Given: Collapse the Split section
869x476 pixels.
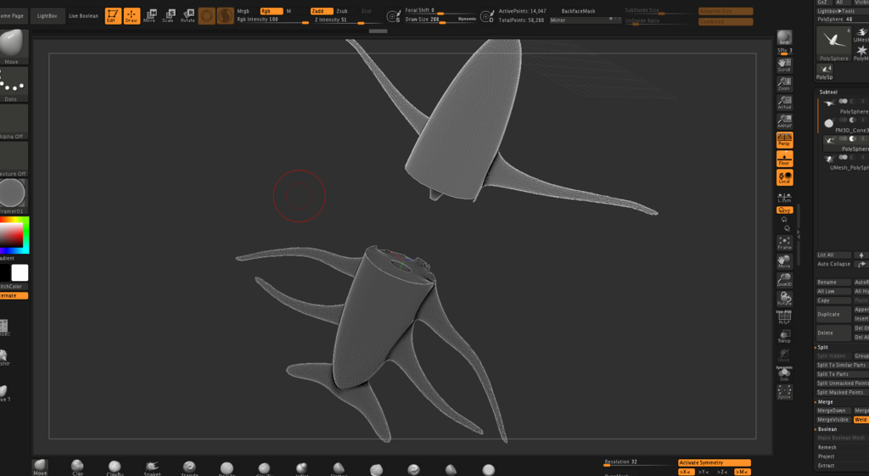Looking at the screenshot, I should pyautogui.click(x=822, y=347).
